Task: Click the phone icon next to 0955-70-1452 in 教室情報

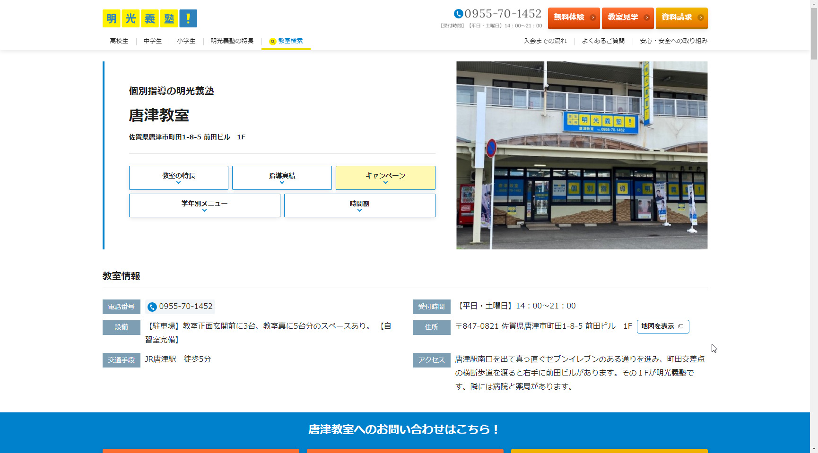Action: 152,307
